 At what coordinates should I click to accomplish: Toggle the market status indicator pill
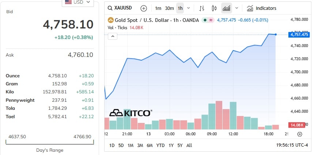click(208, 20)
